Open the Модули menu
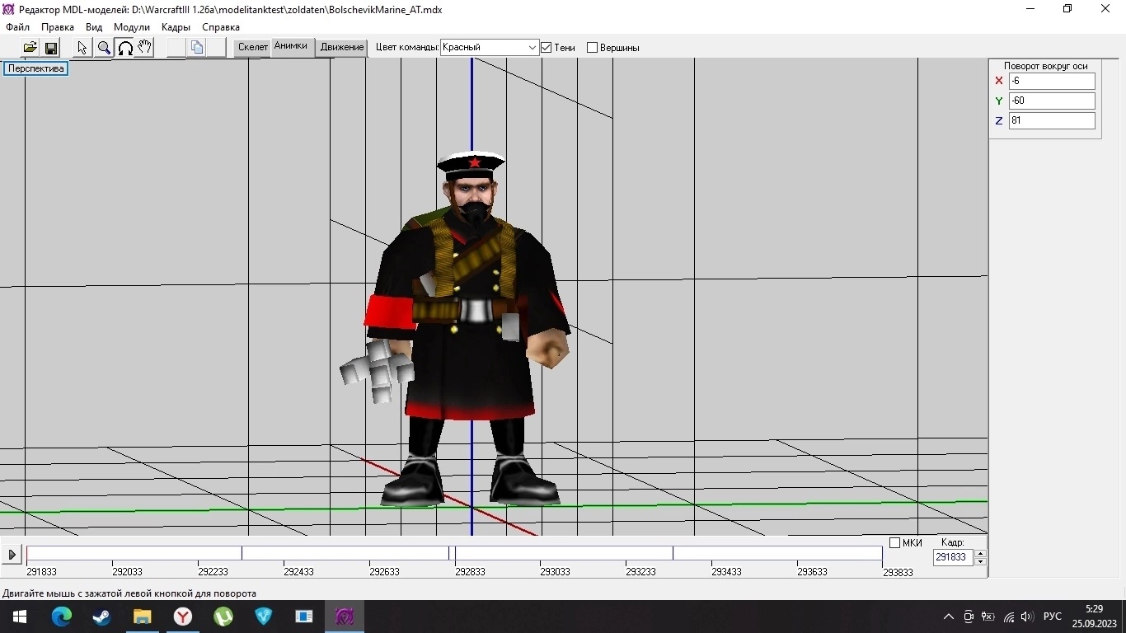Screen dimensions: 1126x633 pos(132,27)
